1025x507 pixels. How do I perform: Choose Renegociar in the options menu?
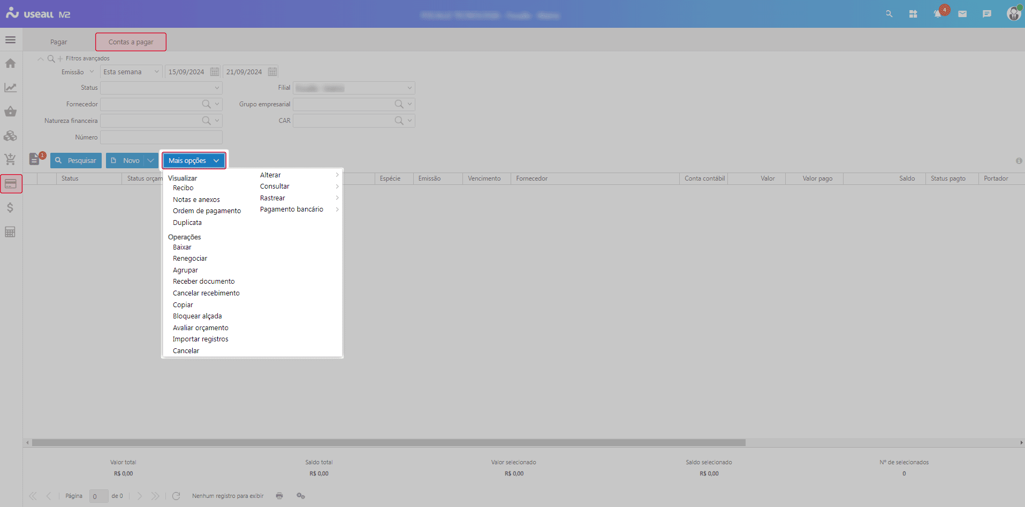click(190, 259)
